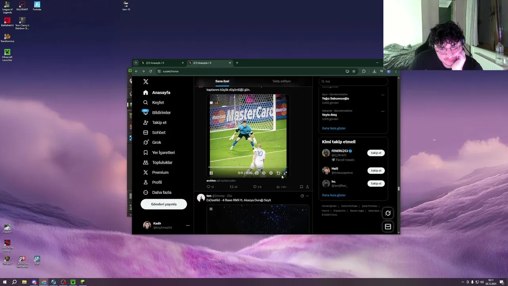
Task: Reply to the football video post
Action: click(210, 187)
